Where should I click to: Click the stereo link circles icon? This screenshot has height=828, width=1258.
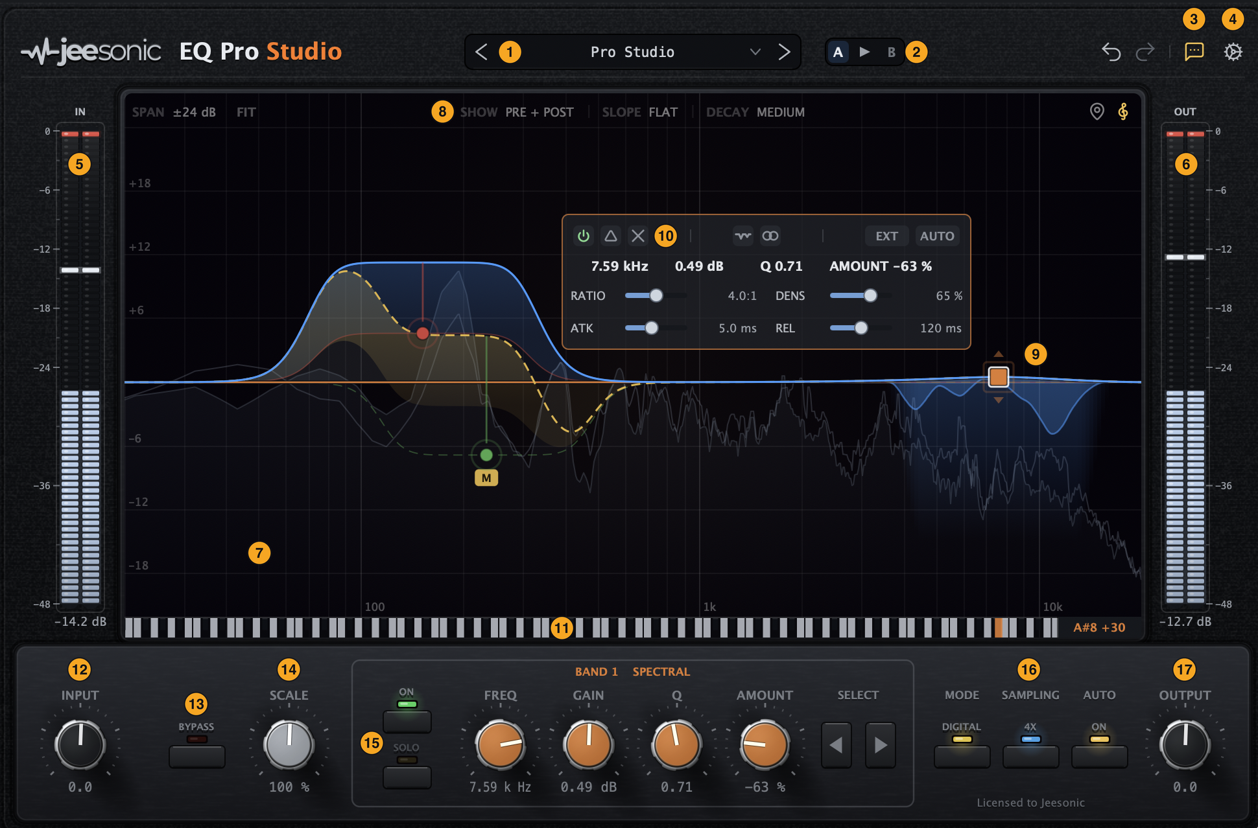point(770,236)
